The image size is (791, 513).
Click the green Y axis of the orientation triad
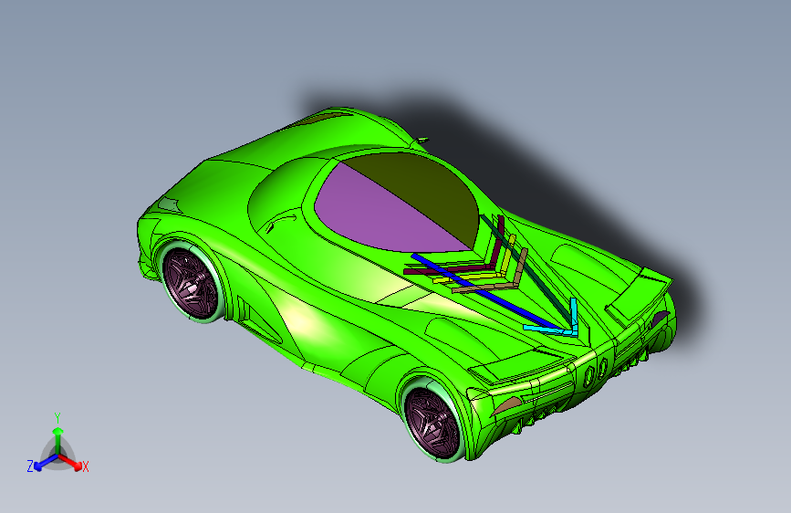pyautogui.click(x=58, y=441)
